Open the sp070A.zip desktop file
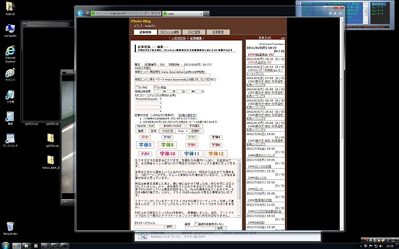399x249 pixels. [52, 140]
